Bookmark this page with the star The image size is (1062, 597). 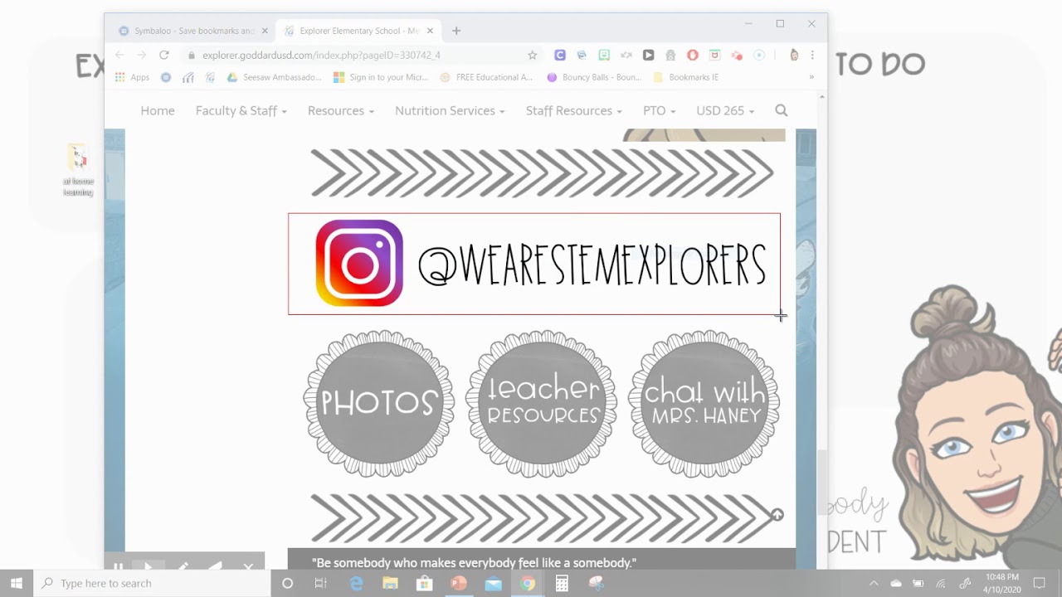coord(533,55)
